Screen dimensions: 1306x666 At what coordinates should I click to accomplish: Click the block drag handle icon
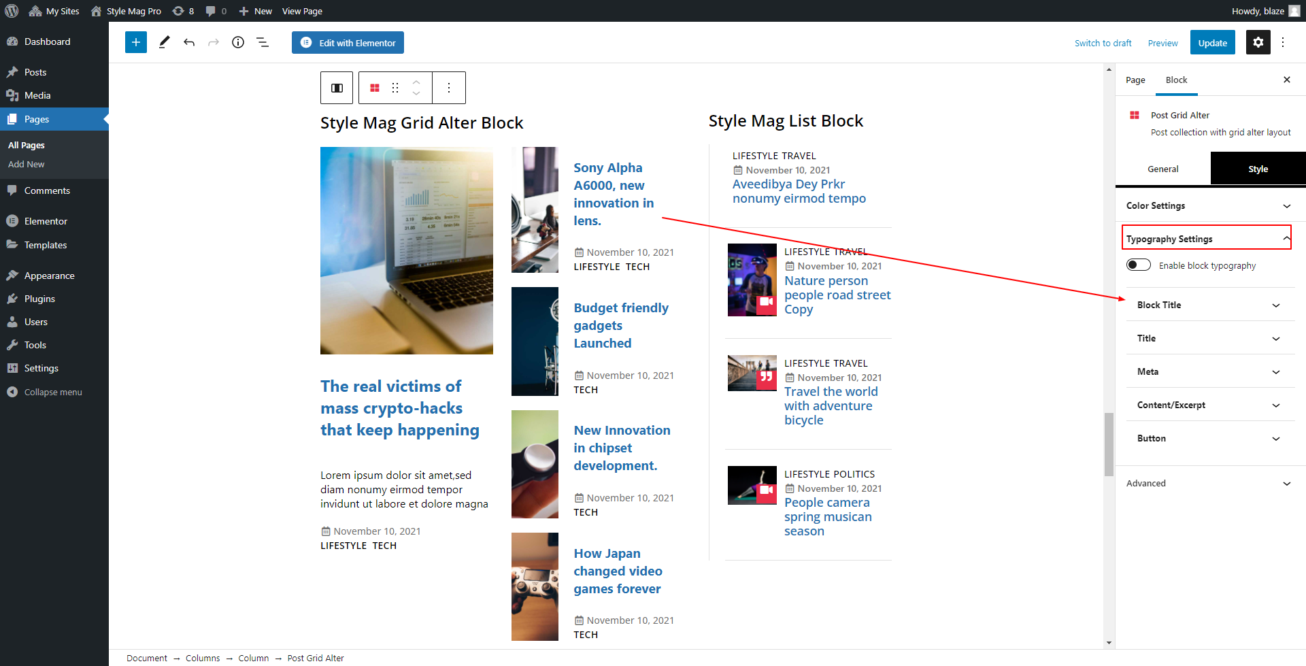point(395,88)
